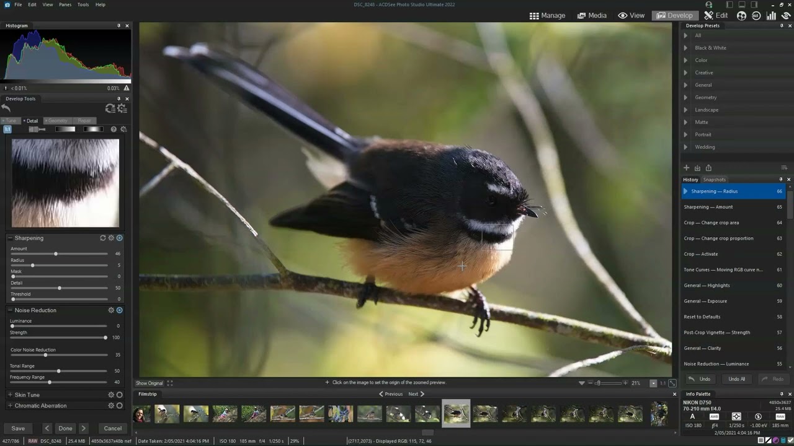Open the Noise Reduction gear settings
The height and width of the screenshot is (446, 794).
pyautogui.click(x=111, y=310)
